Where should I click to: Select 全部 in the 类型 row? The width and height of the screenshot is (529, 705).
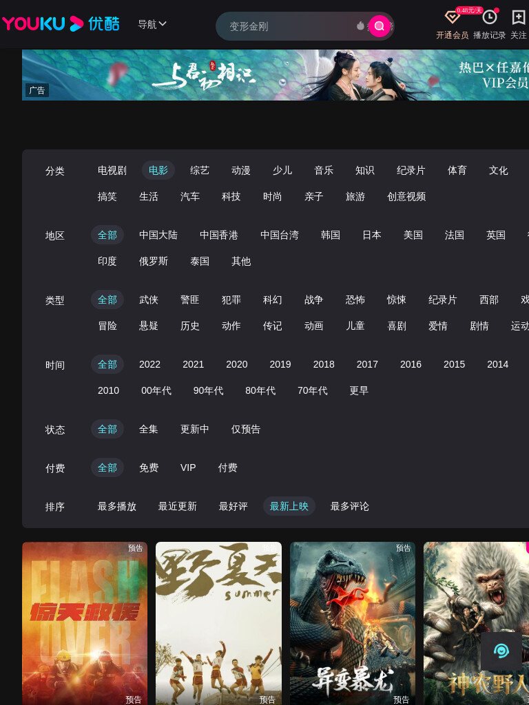[x=107, y=300]
